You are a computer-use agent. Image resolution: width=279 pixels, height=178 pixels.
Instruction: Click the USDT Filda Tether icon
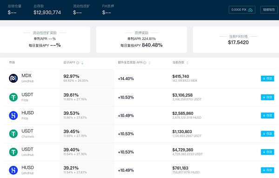click(13, 97)
